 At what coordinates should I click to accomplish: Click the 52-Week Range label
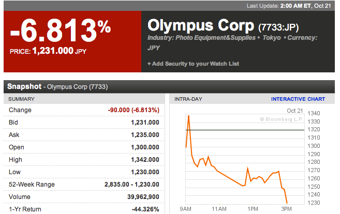[32, 185]
